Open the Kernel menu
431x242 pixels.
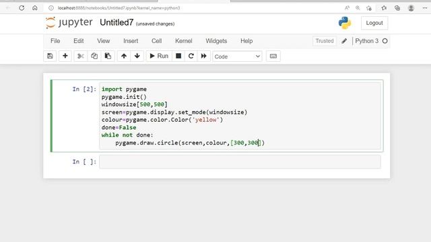pos(184,41)
